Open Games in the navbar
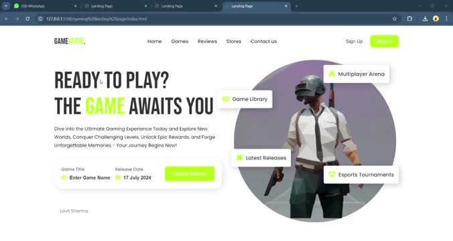 coord(180,42)
